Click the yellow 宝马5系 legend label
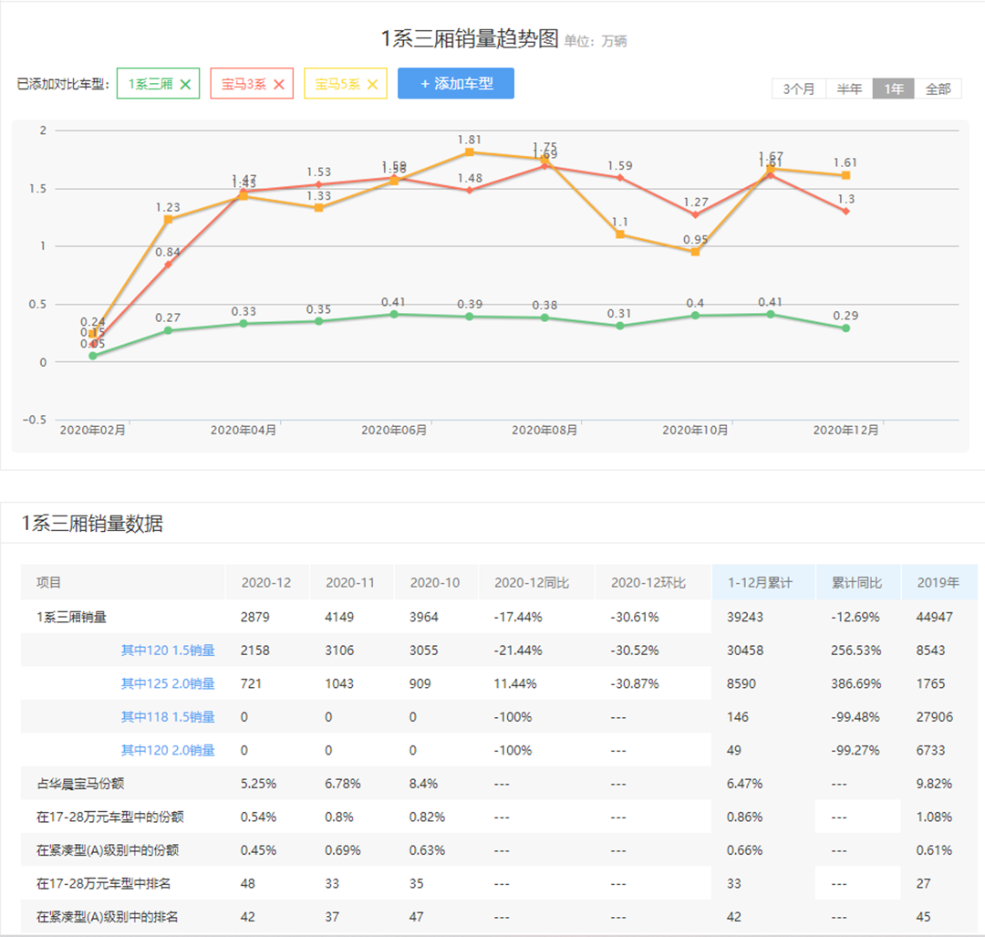 point(337,85)
